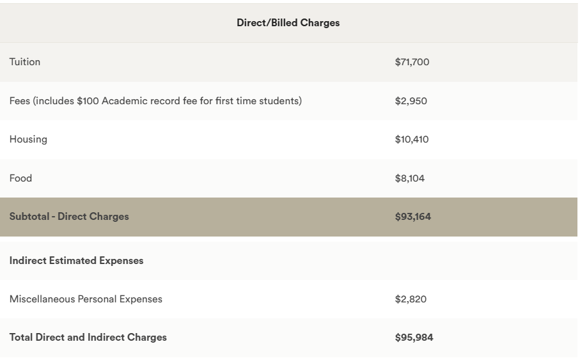This screenshot has height=358, width=580.
Task: Select the Subtotal - Direct Charges label
Action: pos(69,217)
